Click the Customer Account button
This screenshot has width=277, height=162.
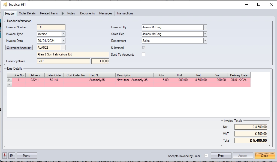(x=19, y=48)
